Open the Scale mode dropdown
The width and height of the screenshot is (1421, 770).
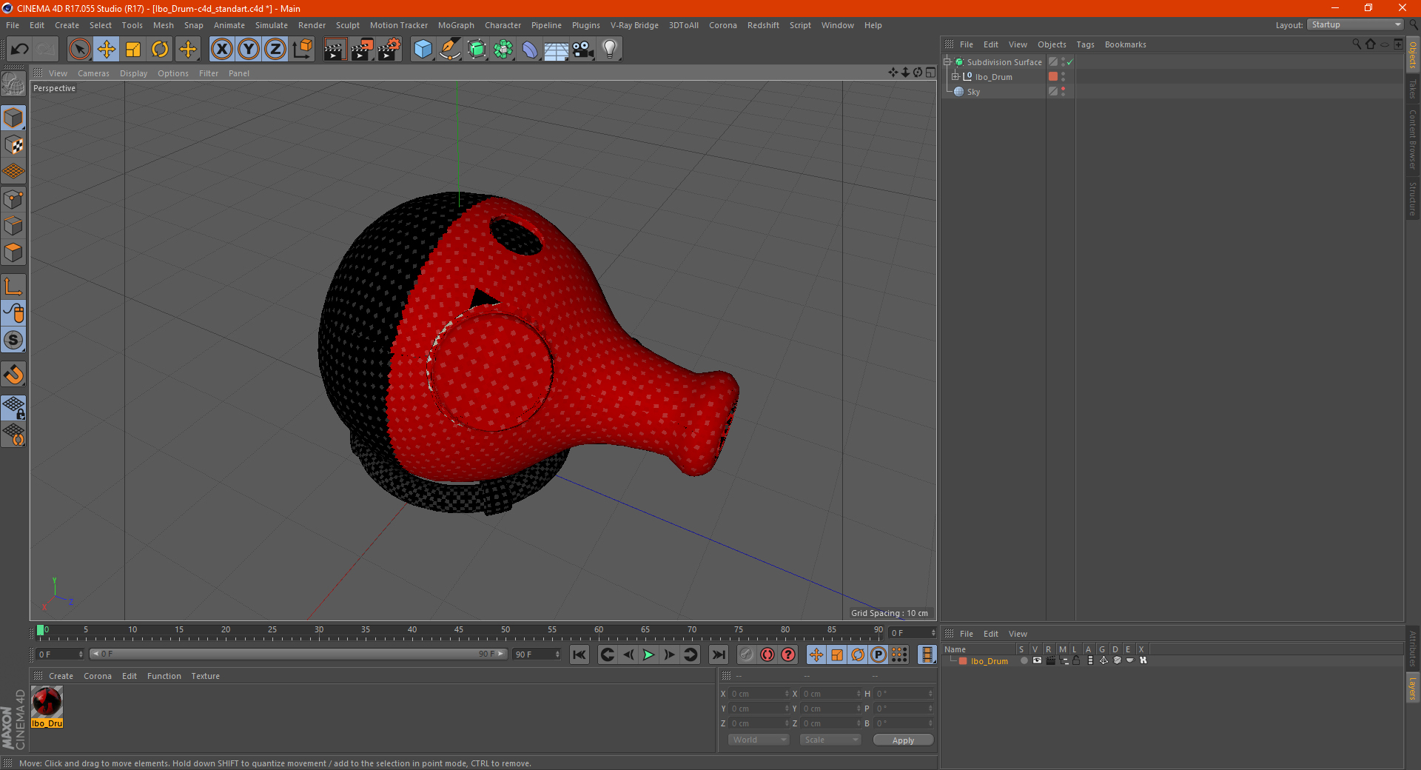point(830,740)
